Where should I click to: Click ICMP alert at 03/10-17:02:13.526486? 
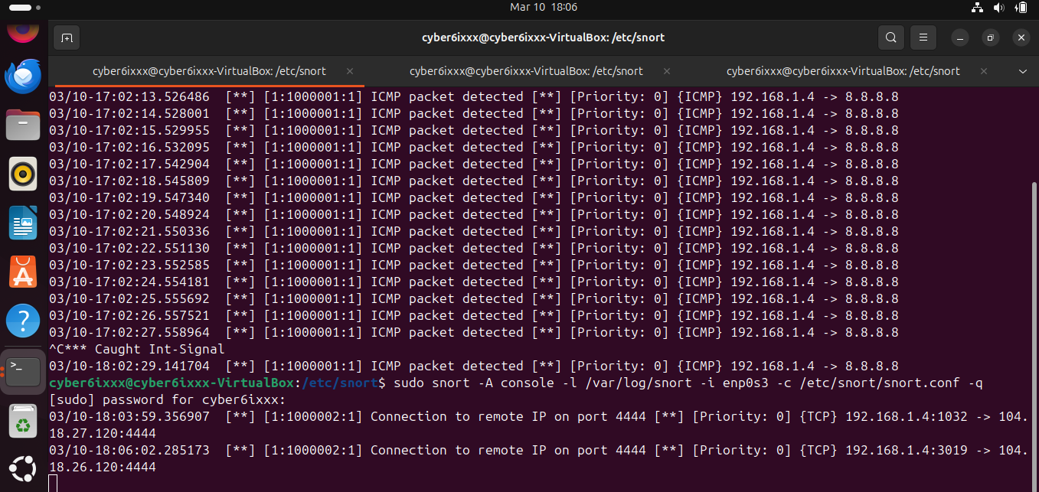474,96
